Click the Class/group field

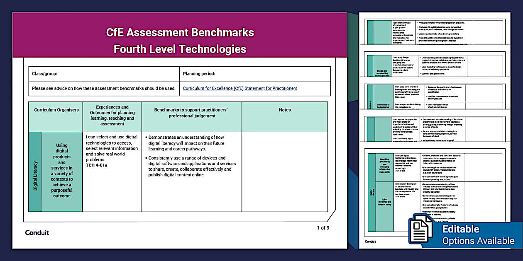[104, 74]
